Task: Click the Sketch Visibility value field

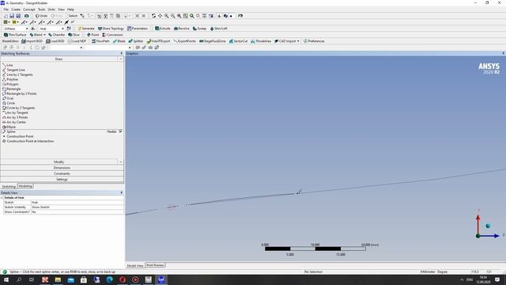Action: pyautogui.click(x=77, y=207)
